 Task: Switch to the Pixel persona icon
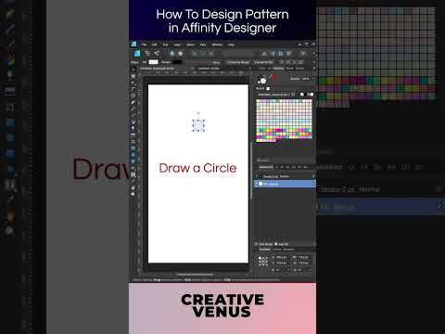click(147, 53)
